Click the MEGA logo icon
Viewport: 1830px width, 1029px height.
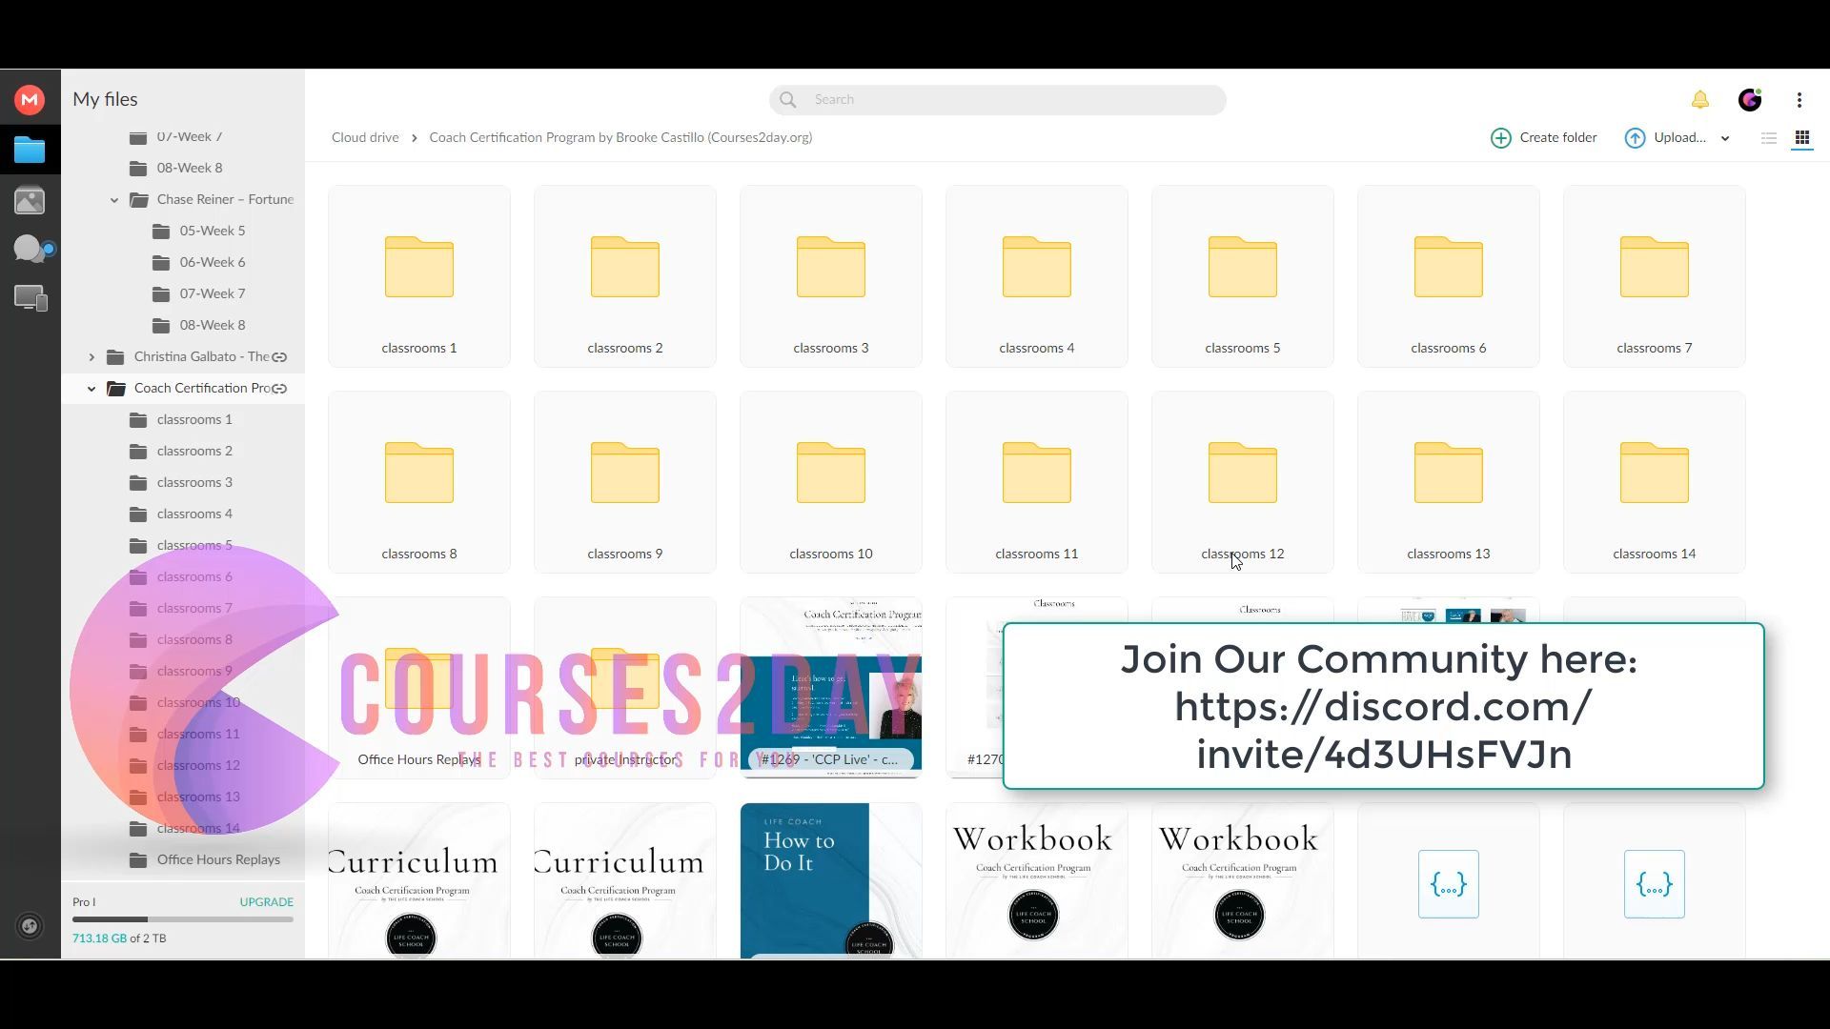pos(30,100)
